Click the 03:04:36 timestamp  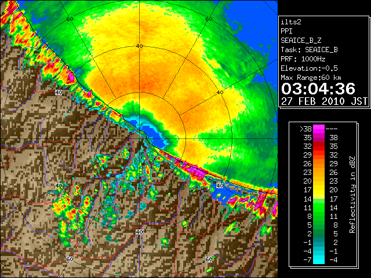pyautogui.click(x=318, y=89)
